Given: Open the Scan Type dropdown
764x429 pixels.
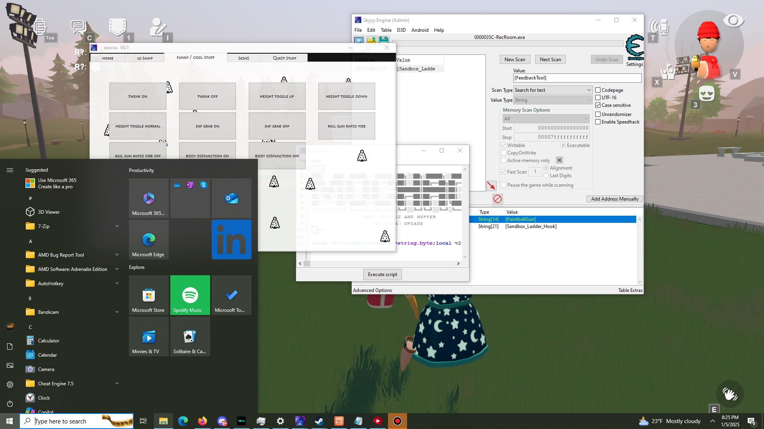Looking at the screenshot, I should click(552, 90).
